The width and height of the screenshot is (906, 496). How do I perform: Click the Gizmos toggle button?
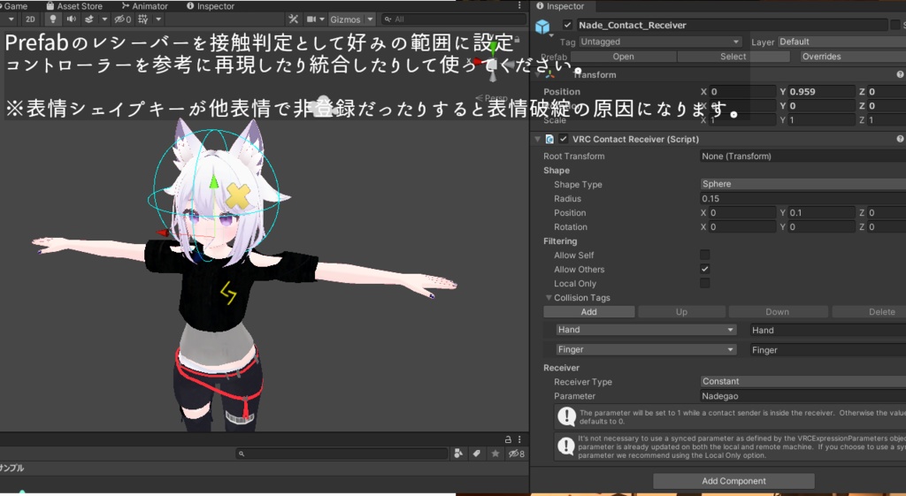pos(345,19)
